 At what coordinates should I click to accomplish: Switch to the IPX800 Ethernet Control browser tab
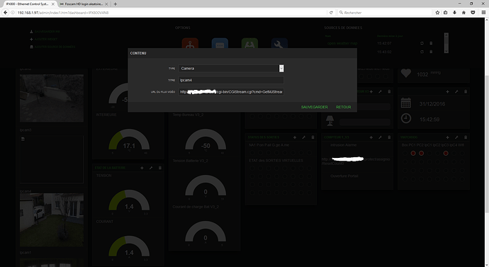27,4
